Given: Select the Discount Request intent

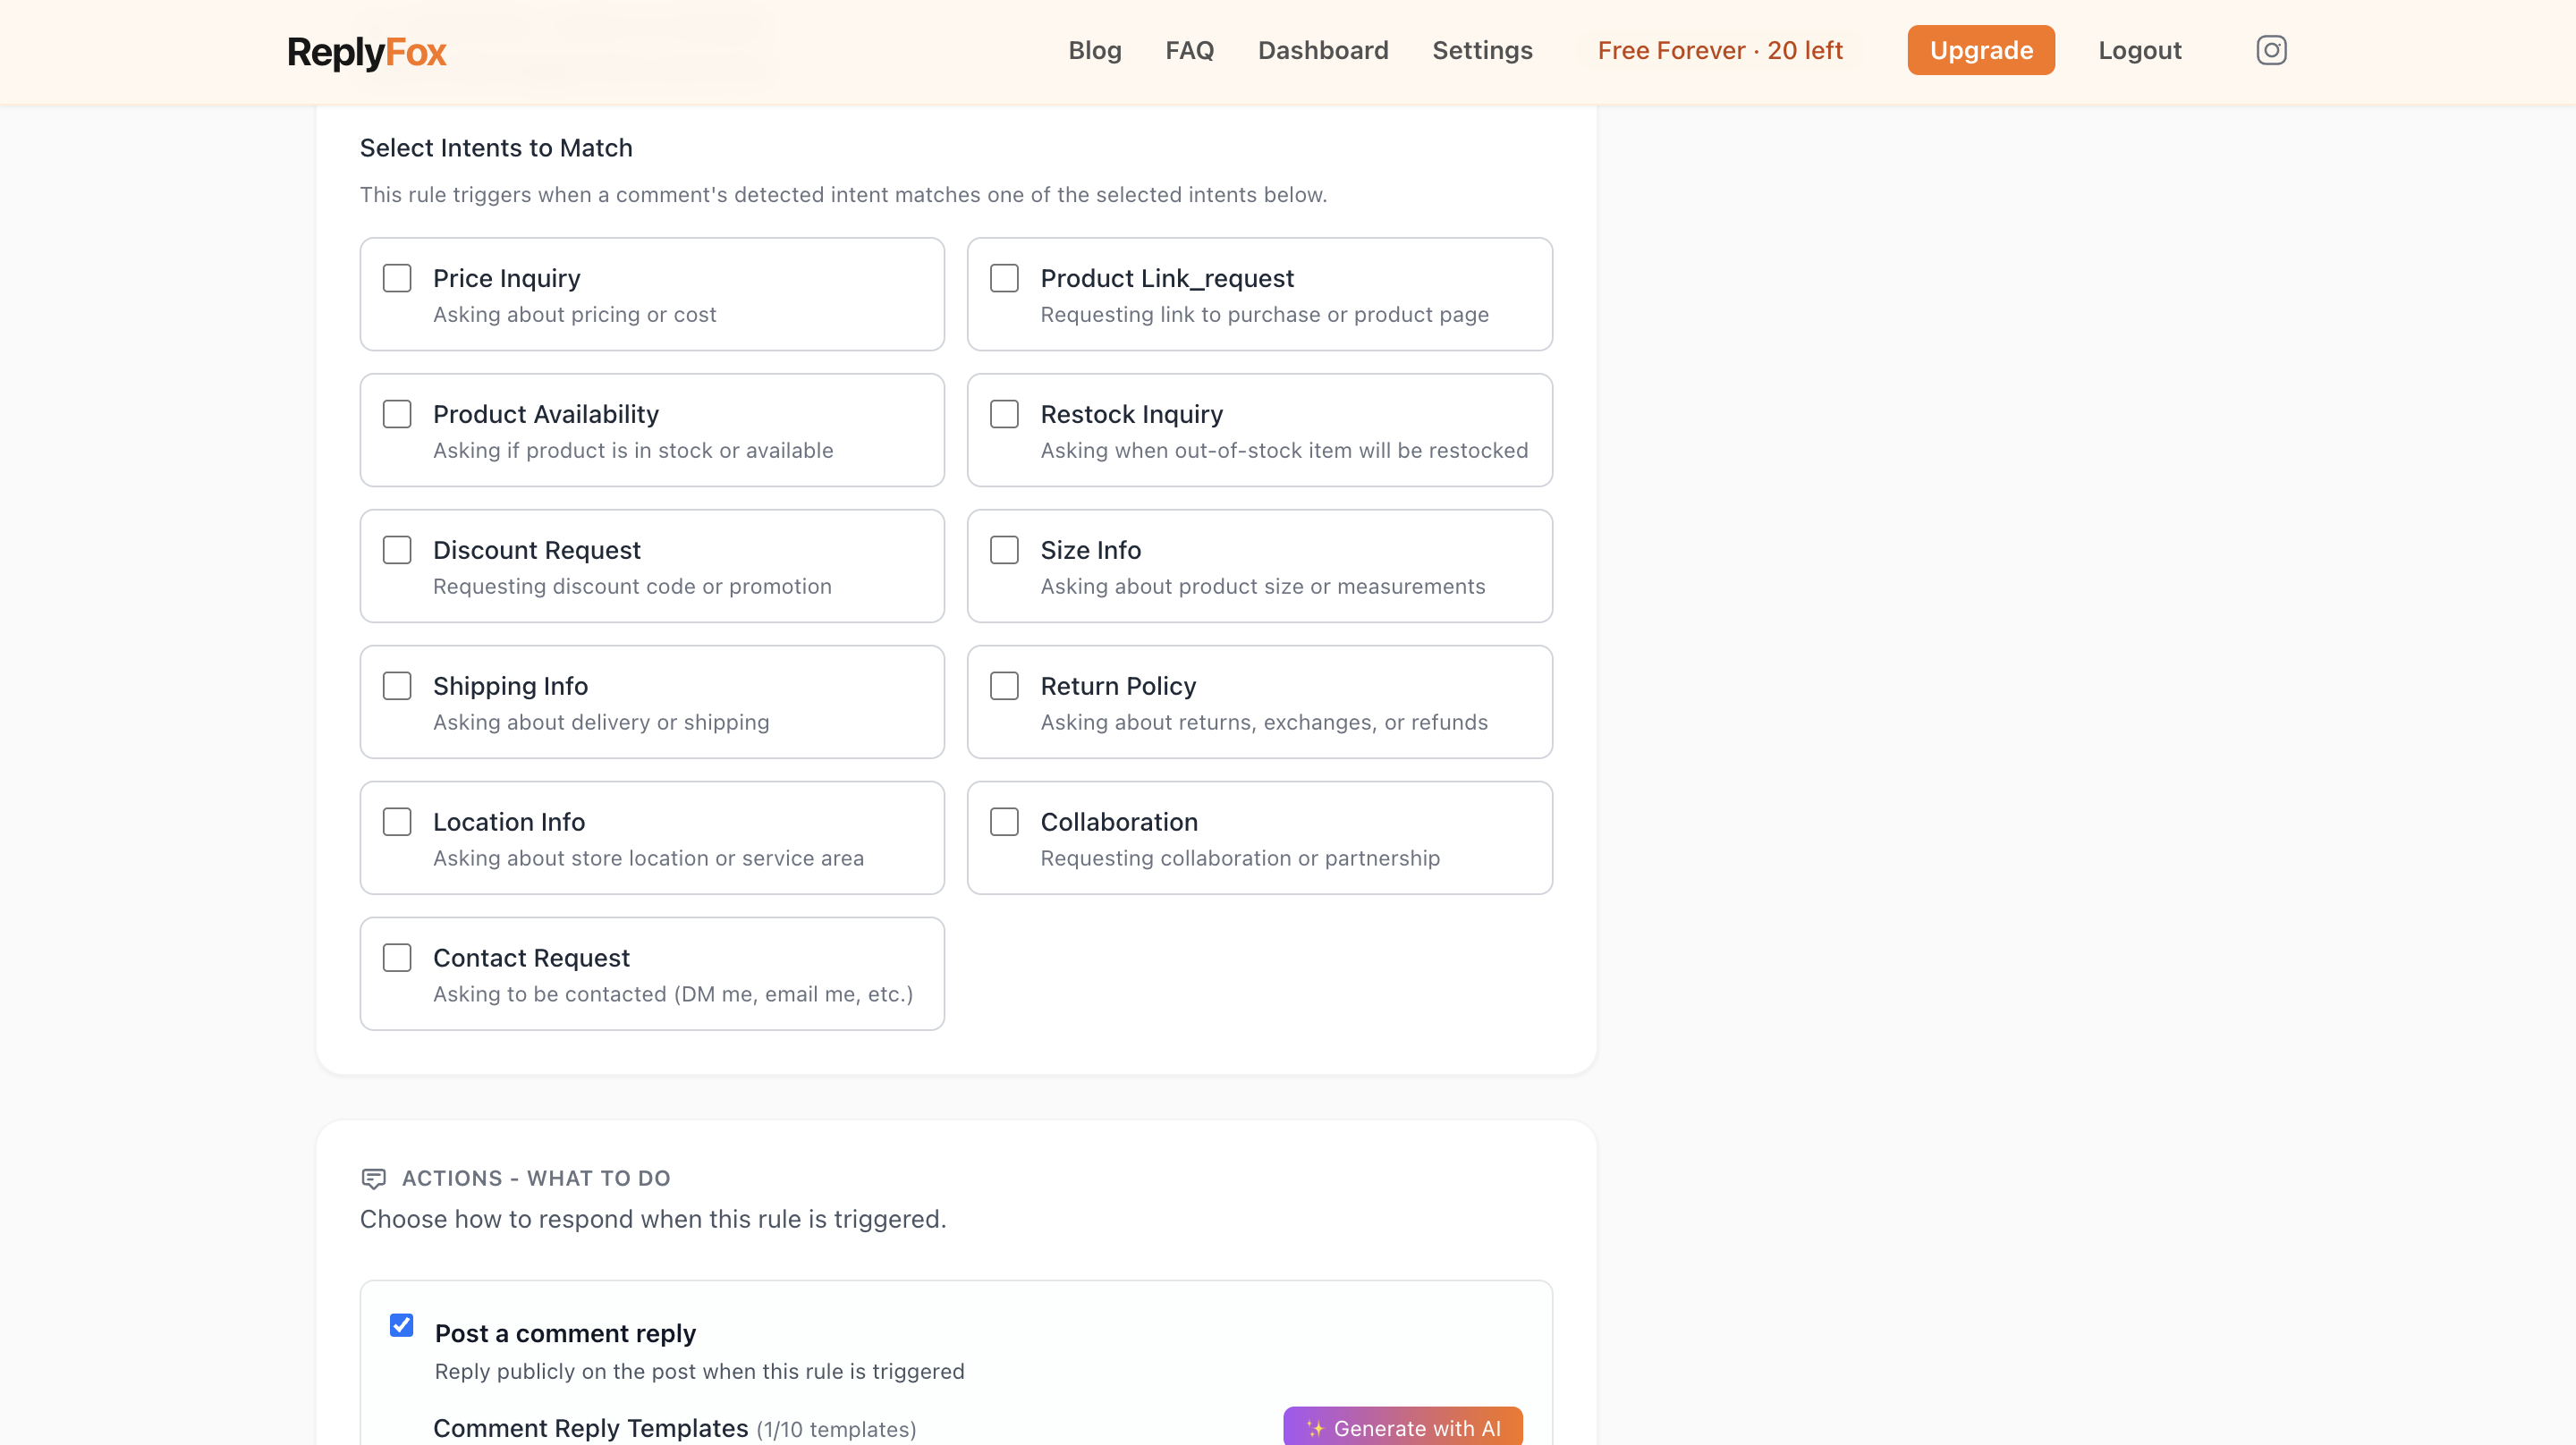Looking at the screenshot, I should [x=397, y=550].
